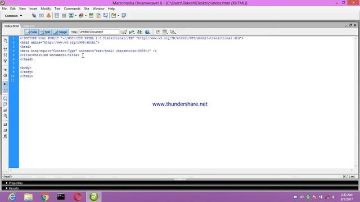Open the Modify menu
The width and height of the screenshot is (360, 202).
[x=46, y=8]
